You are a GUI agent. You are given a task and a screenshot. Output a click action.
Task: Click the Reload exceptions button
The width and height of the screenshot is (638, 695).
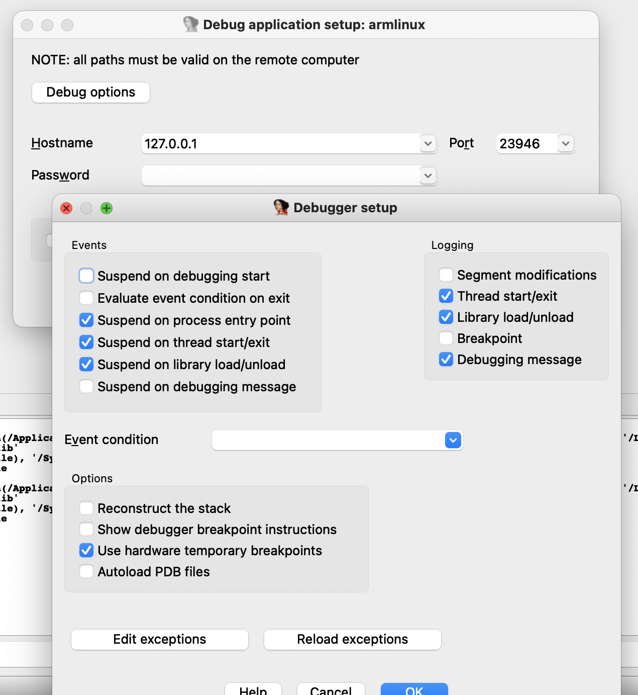pos(353,639)
